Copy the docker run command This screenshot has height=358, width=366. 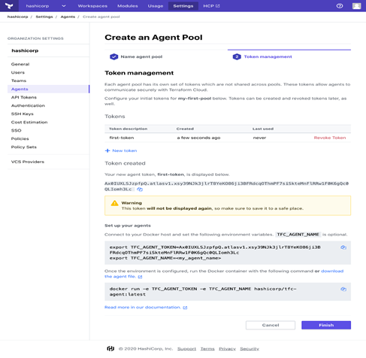tap(343, 289)
